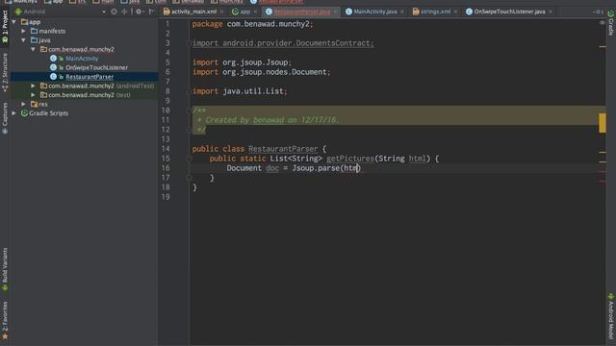This screenshot has width=616, height=346.
Task: Click the java folder icon
Action: [x=35, y=40]
